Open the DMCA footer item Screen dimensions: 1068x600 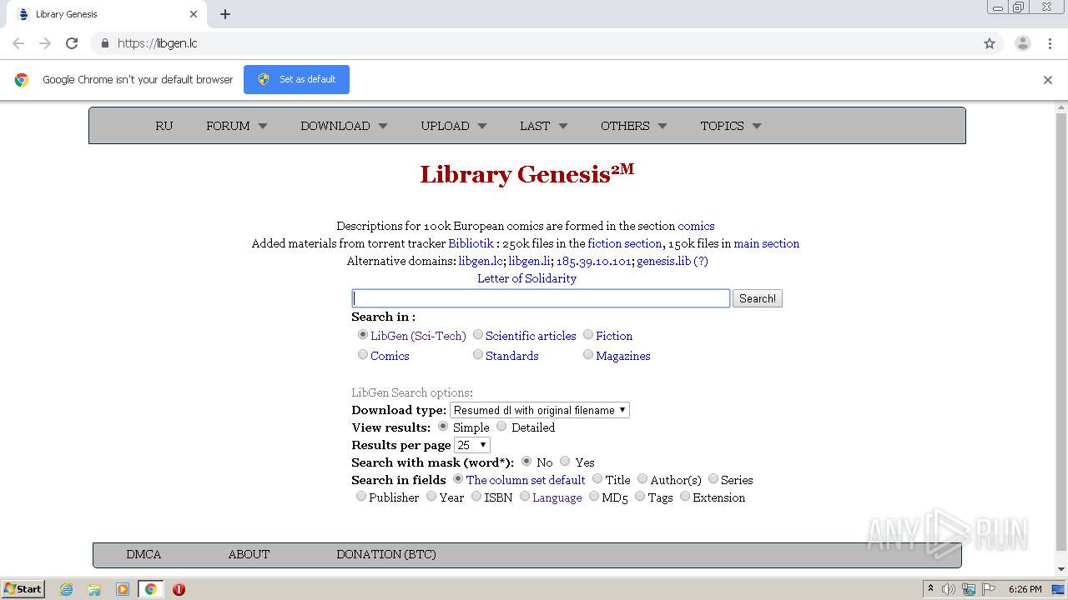point(144,554)
